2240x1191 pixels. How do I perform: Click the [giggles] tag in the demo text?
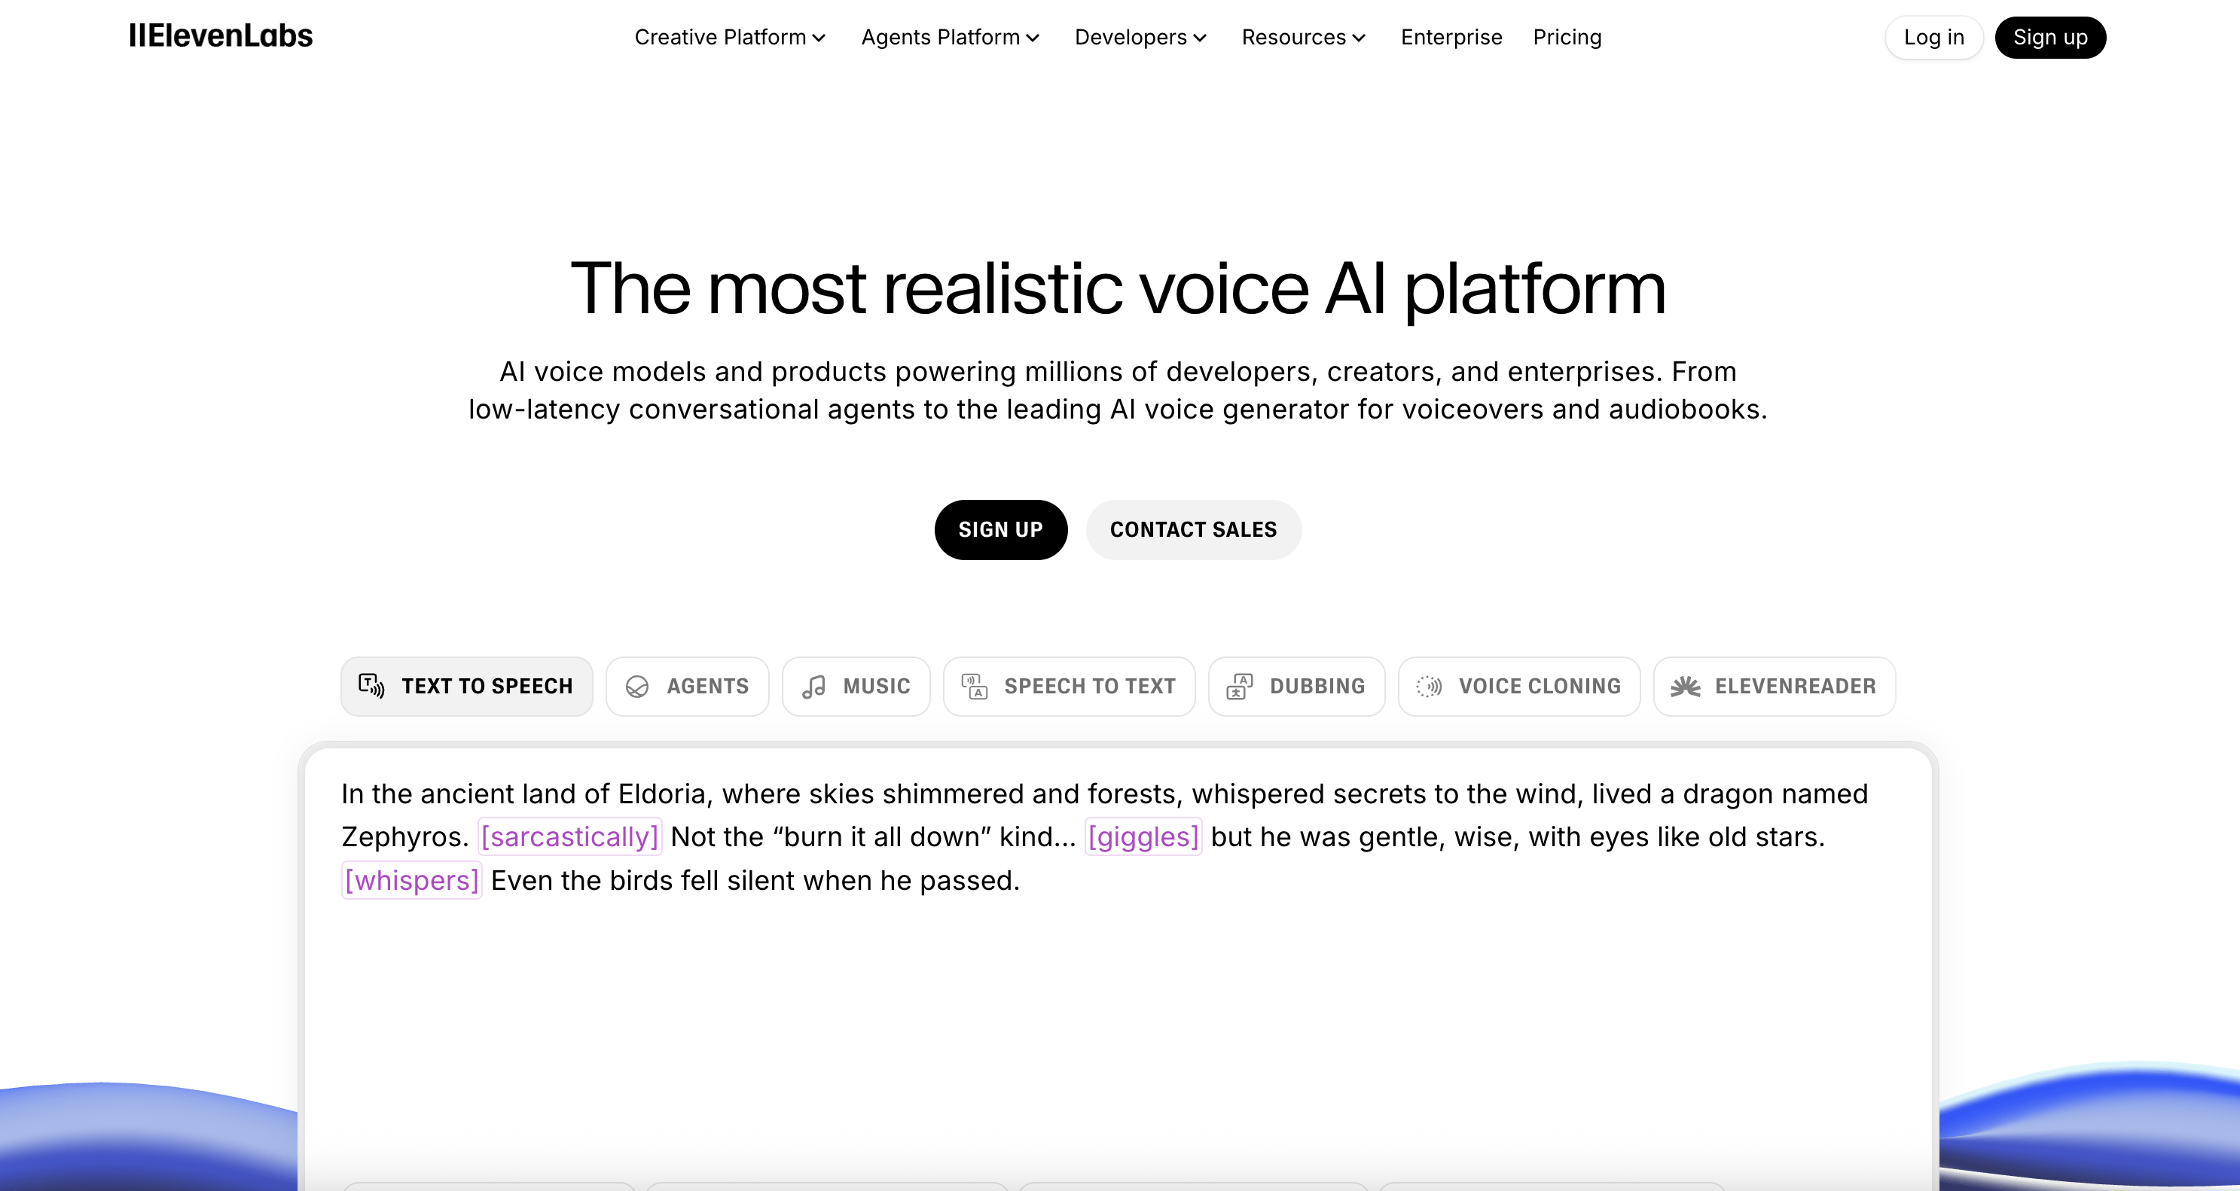(x=1143, y=836)
